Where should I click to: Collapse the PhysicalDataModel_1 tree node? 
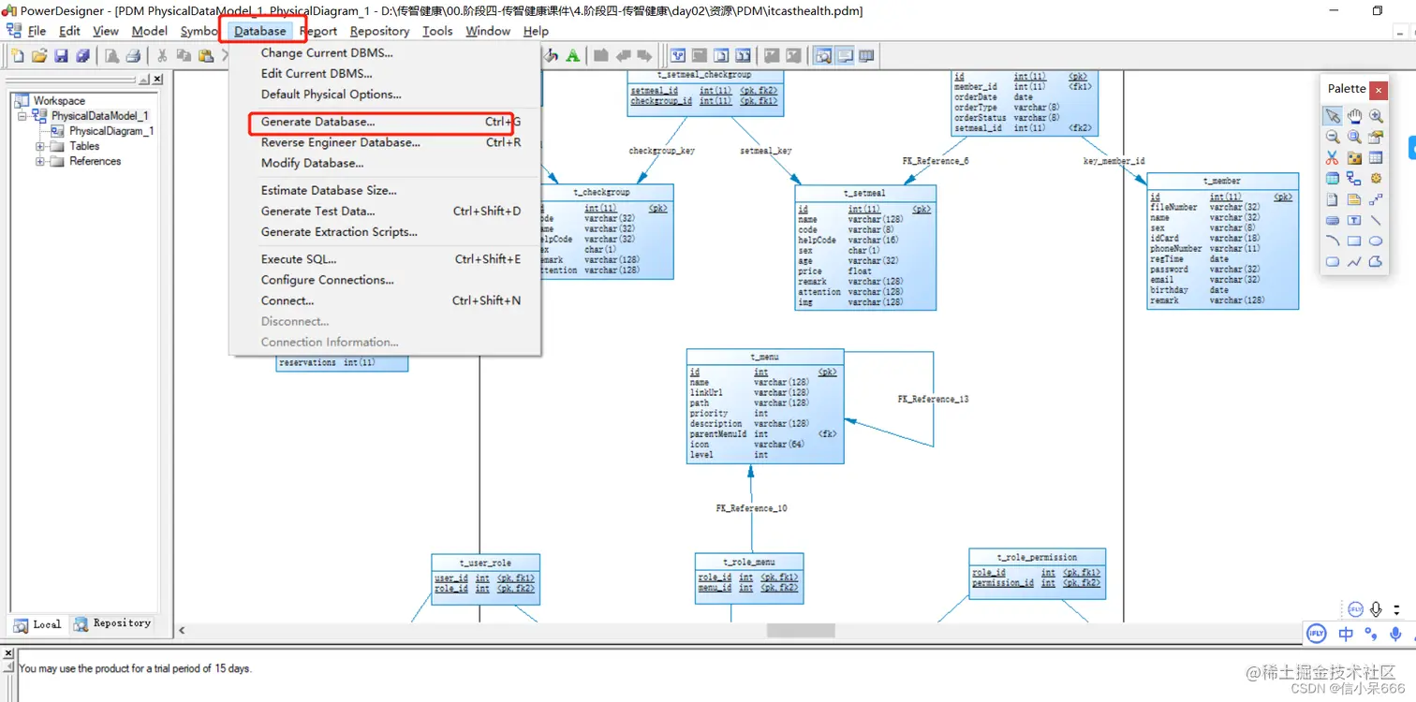(x=22, y=116)
